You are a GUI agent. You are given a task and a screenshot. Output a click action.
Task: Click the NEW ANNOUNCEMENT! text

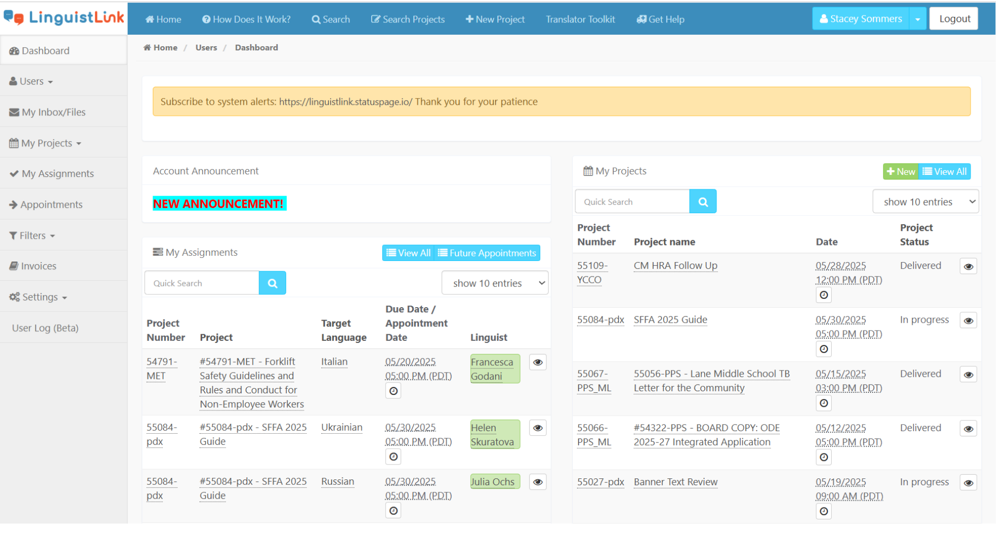click(x=219, y=203)
